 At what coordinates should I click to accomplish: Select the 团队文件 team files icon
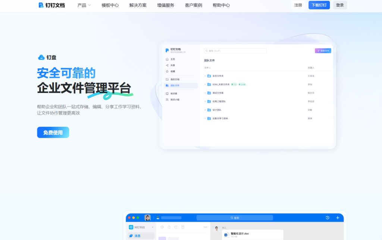(x=167, y=85)
